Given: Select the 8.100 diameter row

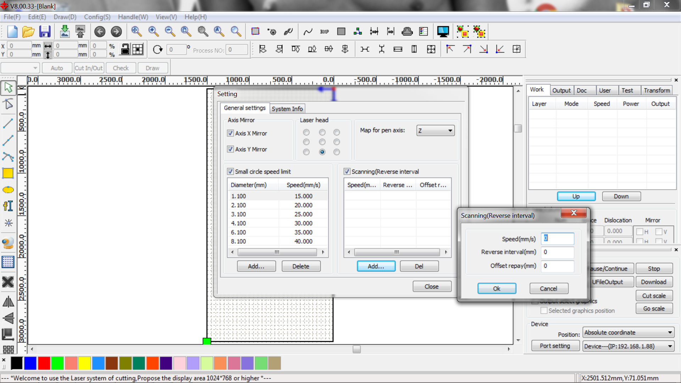Looking at the screenshot, I should (277, 241).
